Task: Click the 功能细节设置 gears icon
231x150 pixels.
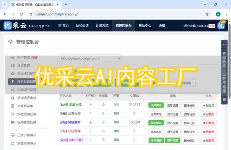Action: click(x=13, y=90)
